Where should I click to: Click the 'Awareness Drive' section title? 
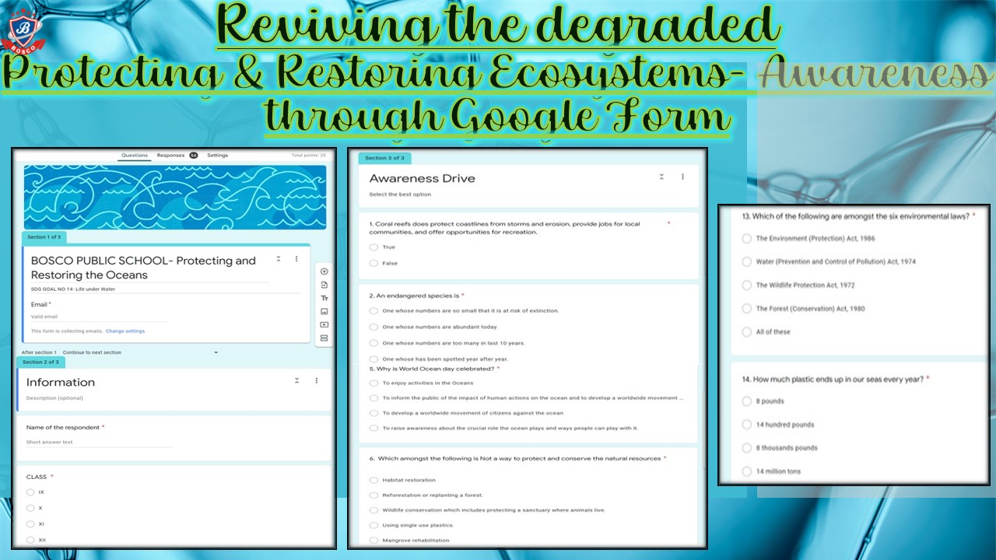(x=422, y=178)
